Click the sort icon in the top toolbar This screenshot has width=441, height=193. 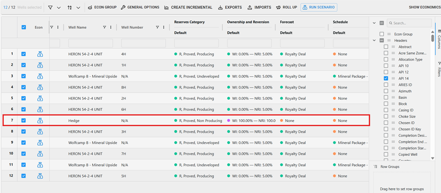click(x=70, y=8)
